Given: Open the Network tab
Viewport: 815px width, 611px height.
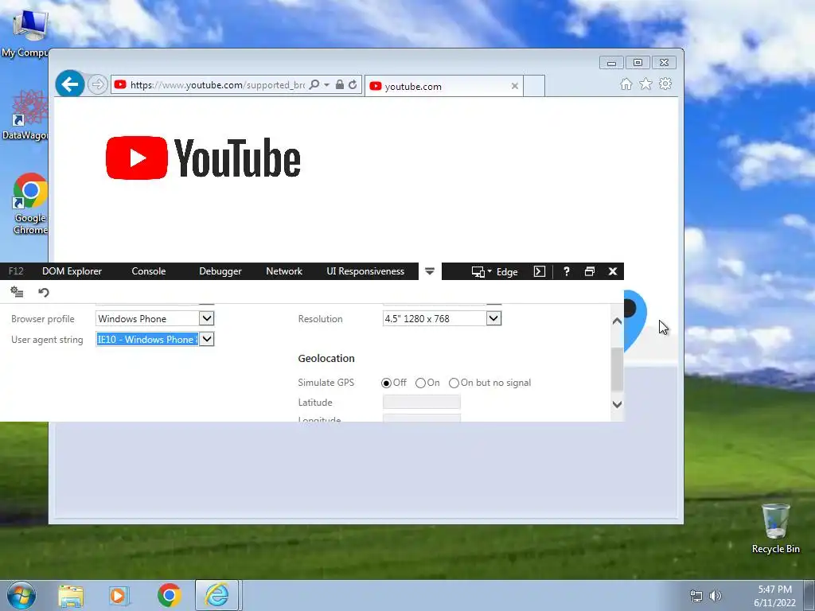Looking at the screenshot, I should (284, 271).
